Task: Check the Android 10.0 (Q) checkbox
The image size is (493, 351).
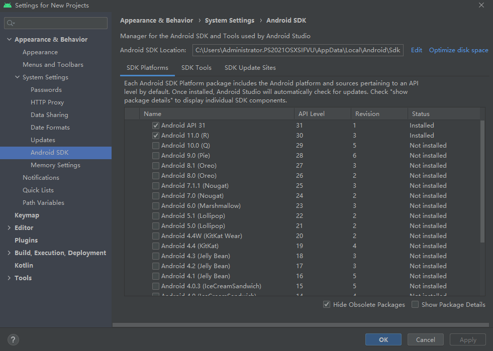Action: (x=156, y=146)
